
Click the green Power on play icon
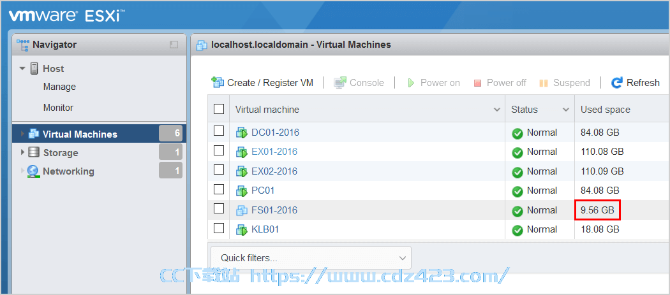click(411, 83)
